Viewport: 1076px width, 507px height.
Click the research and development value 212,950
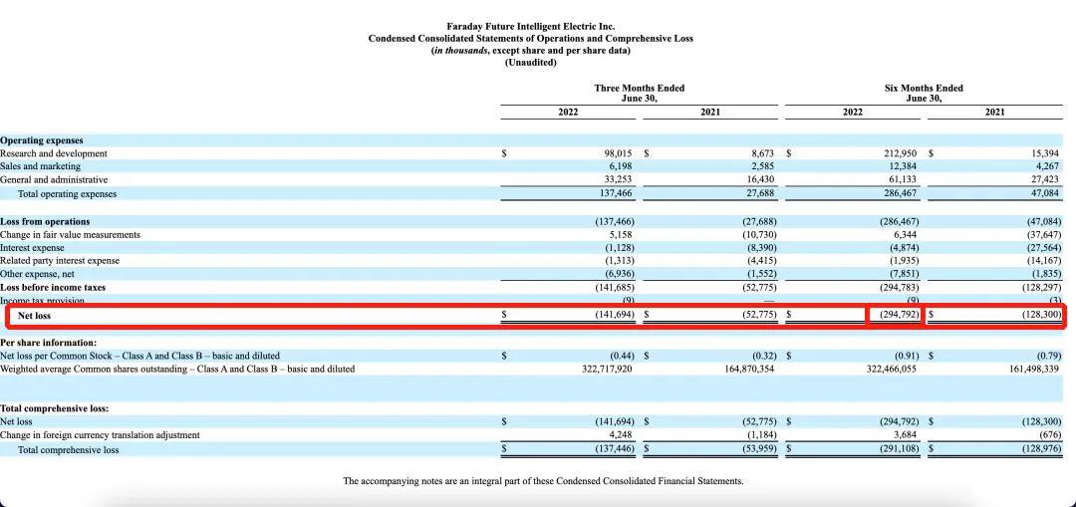901,153
